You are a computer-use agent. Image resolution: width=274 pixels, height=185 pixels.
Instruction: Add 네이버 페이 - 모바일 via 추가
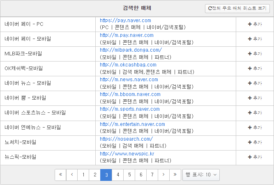255,39
